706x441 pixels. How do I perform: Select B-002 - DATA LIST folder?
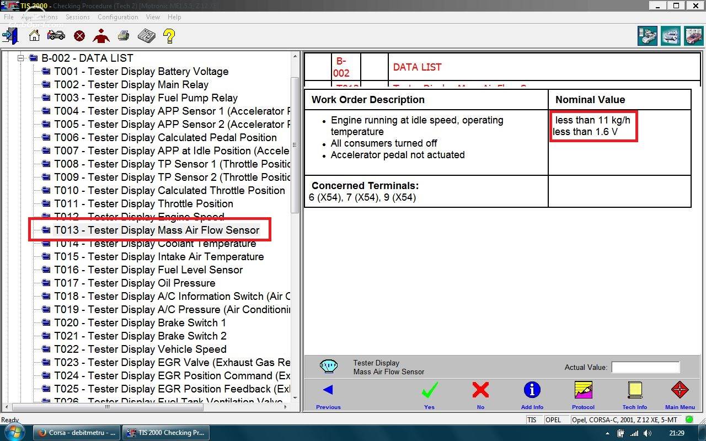[87, 58]
